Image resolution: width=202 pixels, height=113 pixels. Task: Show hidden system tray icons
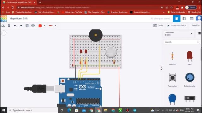pos(163,110)
